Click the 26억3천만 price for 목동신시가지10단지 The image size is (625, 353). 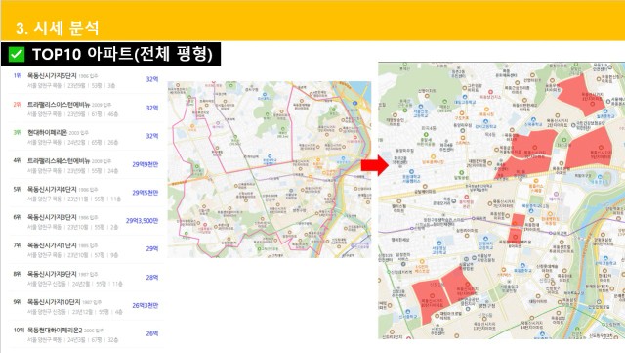point(146,305)
